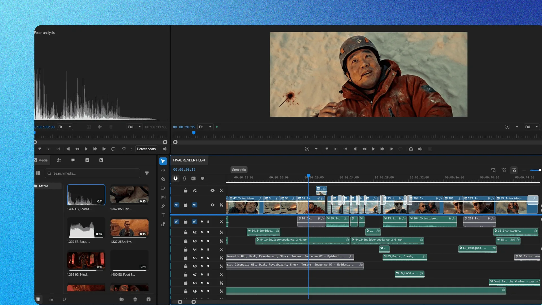Adjust the timeline zoom slider

[x=535, y=170]
